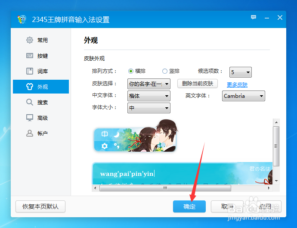Open the feedback chat bubble icon
297x228 pixels.
(254, 17)
